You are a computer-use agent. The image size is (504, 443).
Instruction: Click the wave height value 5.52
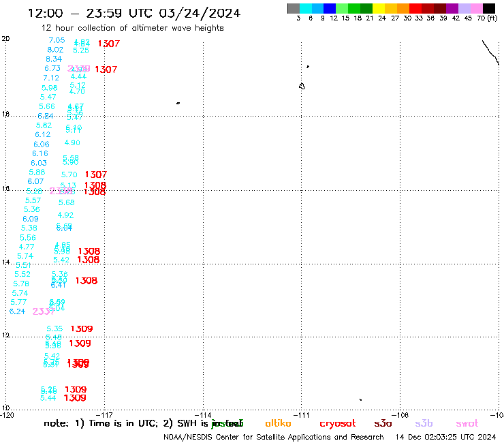22,275
